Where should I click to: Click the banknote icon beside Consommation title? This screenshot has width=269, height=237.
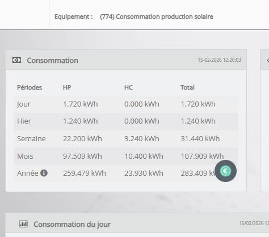[16, 60]
